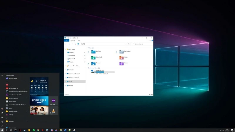Expand Akcesoria systemu folder in Start
Screen dimensions: 235x132
pos(16,98)
